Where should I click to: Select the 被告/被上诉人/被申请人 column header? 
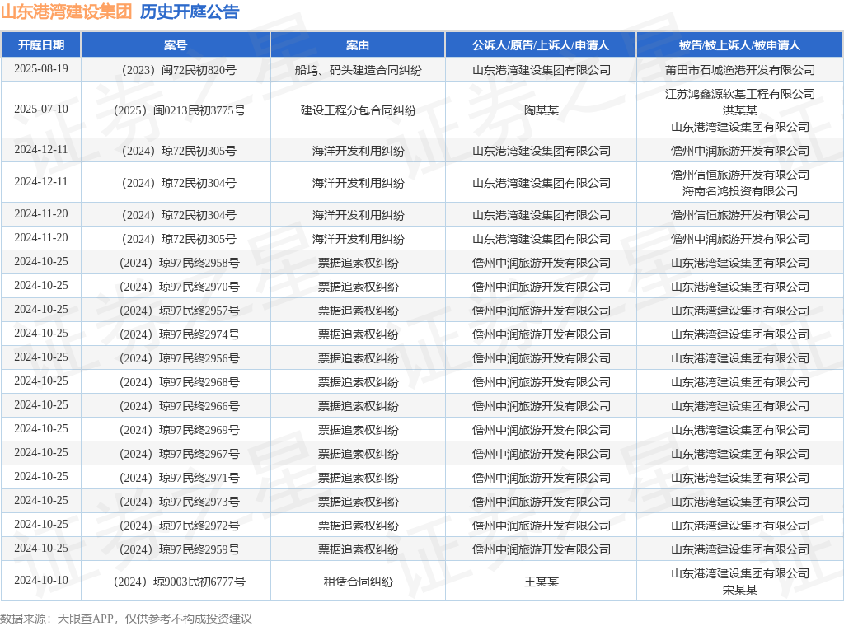pos(739,45)
